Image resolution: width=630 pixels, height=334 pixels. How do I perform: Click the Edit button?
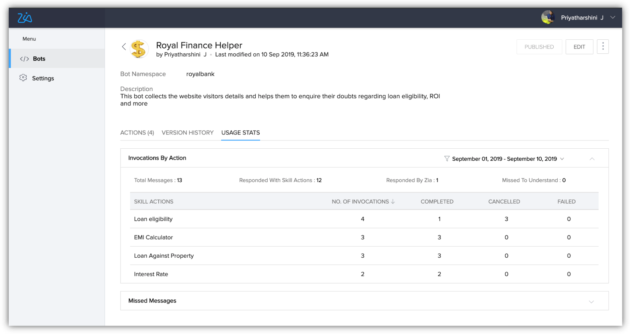579,47
